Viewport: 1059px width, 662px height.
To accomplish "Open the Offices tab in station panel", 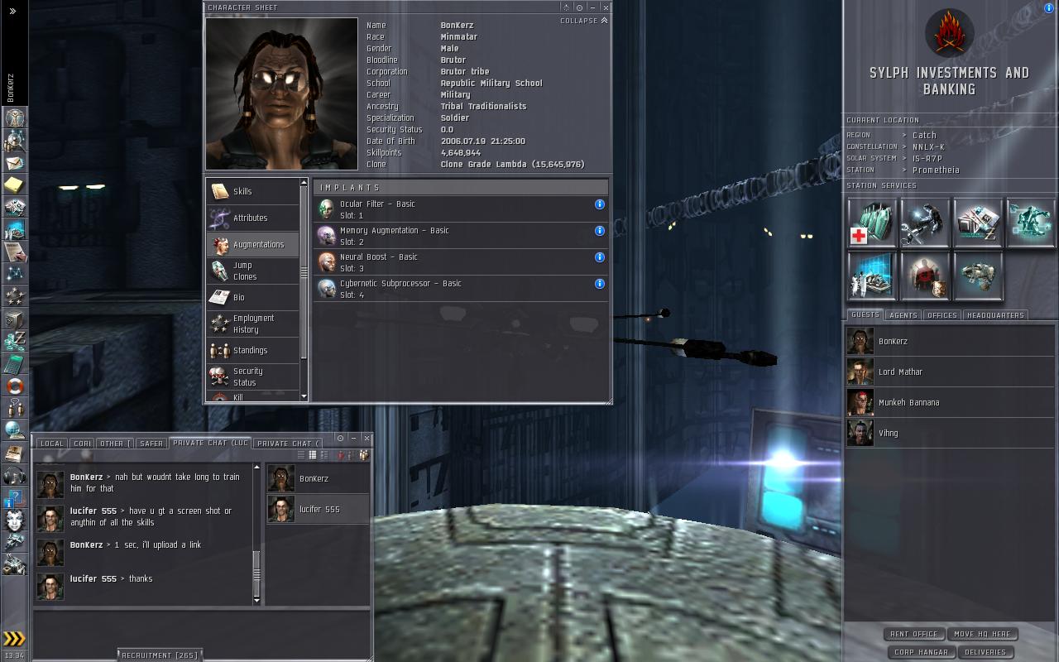I will click(x=942, y=315).
